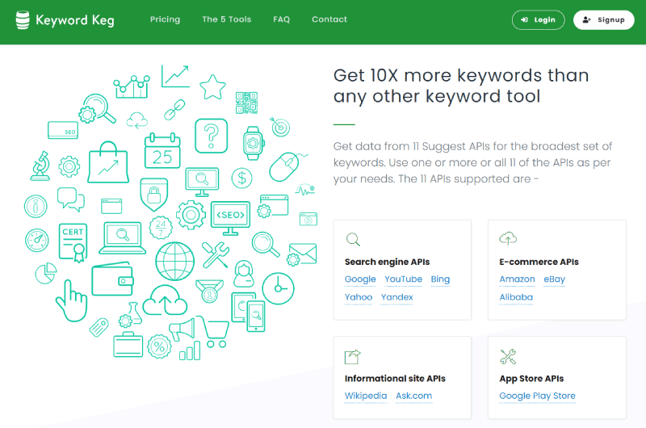The height and width of the screenshot is (428, 646).
Task: Open the Ask.com API link
Action: click(x=413, y=396)
